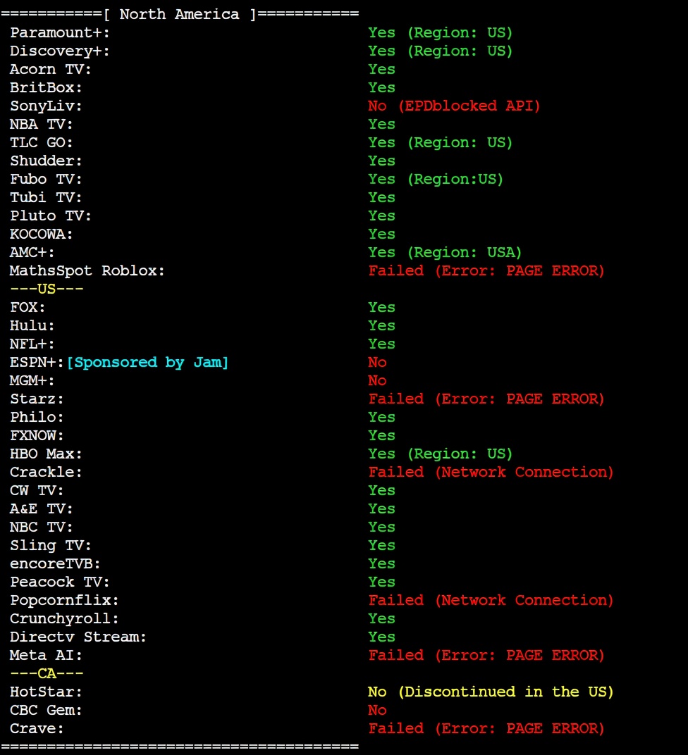Select the Paramount+ service label
The width and height of the screenshot is (688, 755).
click(x=60, y=32)
